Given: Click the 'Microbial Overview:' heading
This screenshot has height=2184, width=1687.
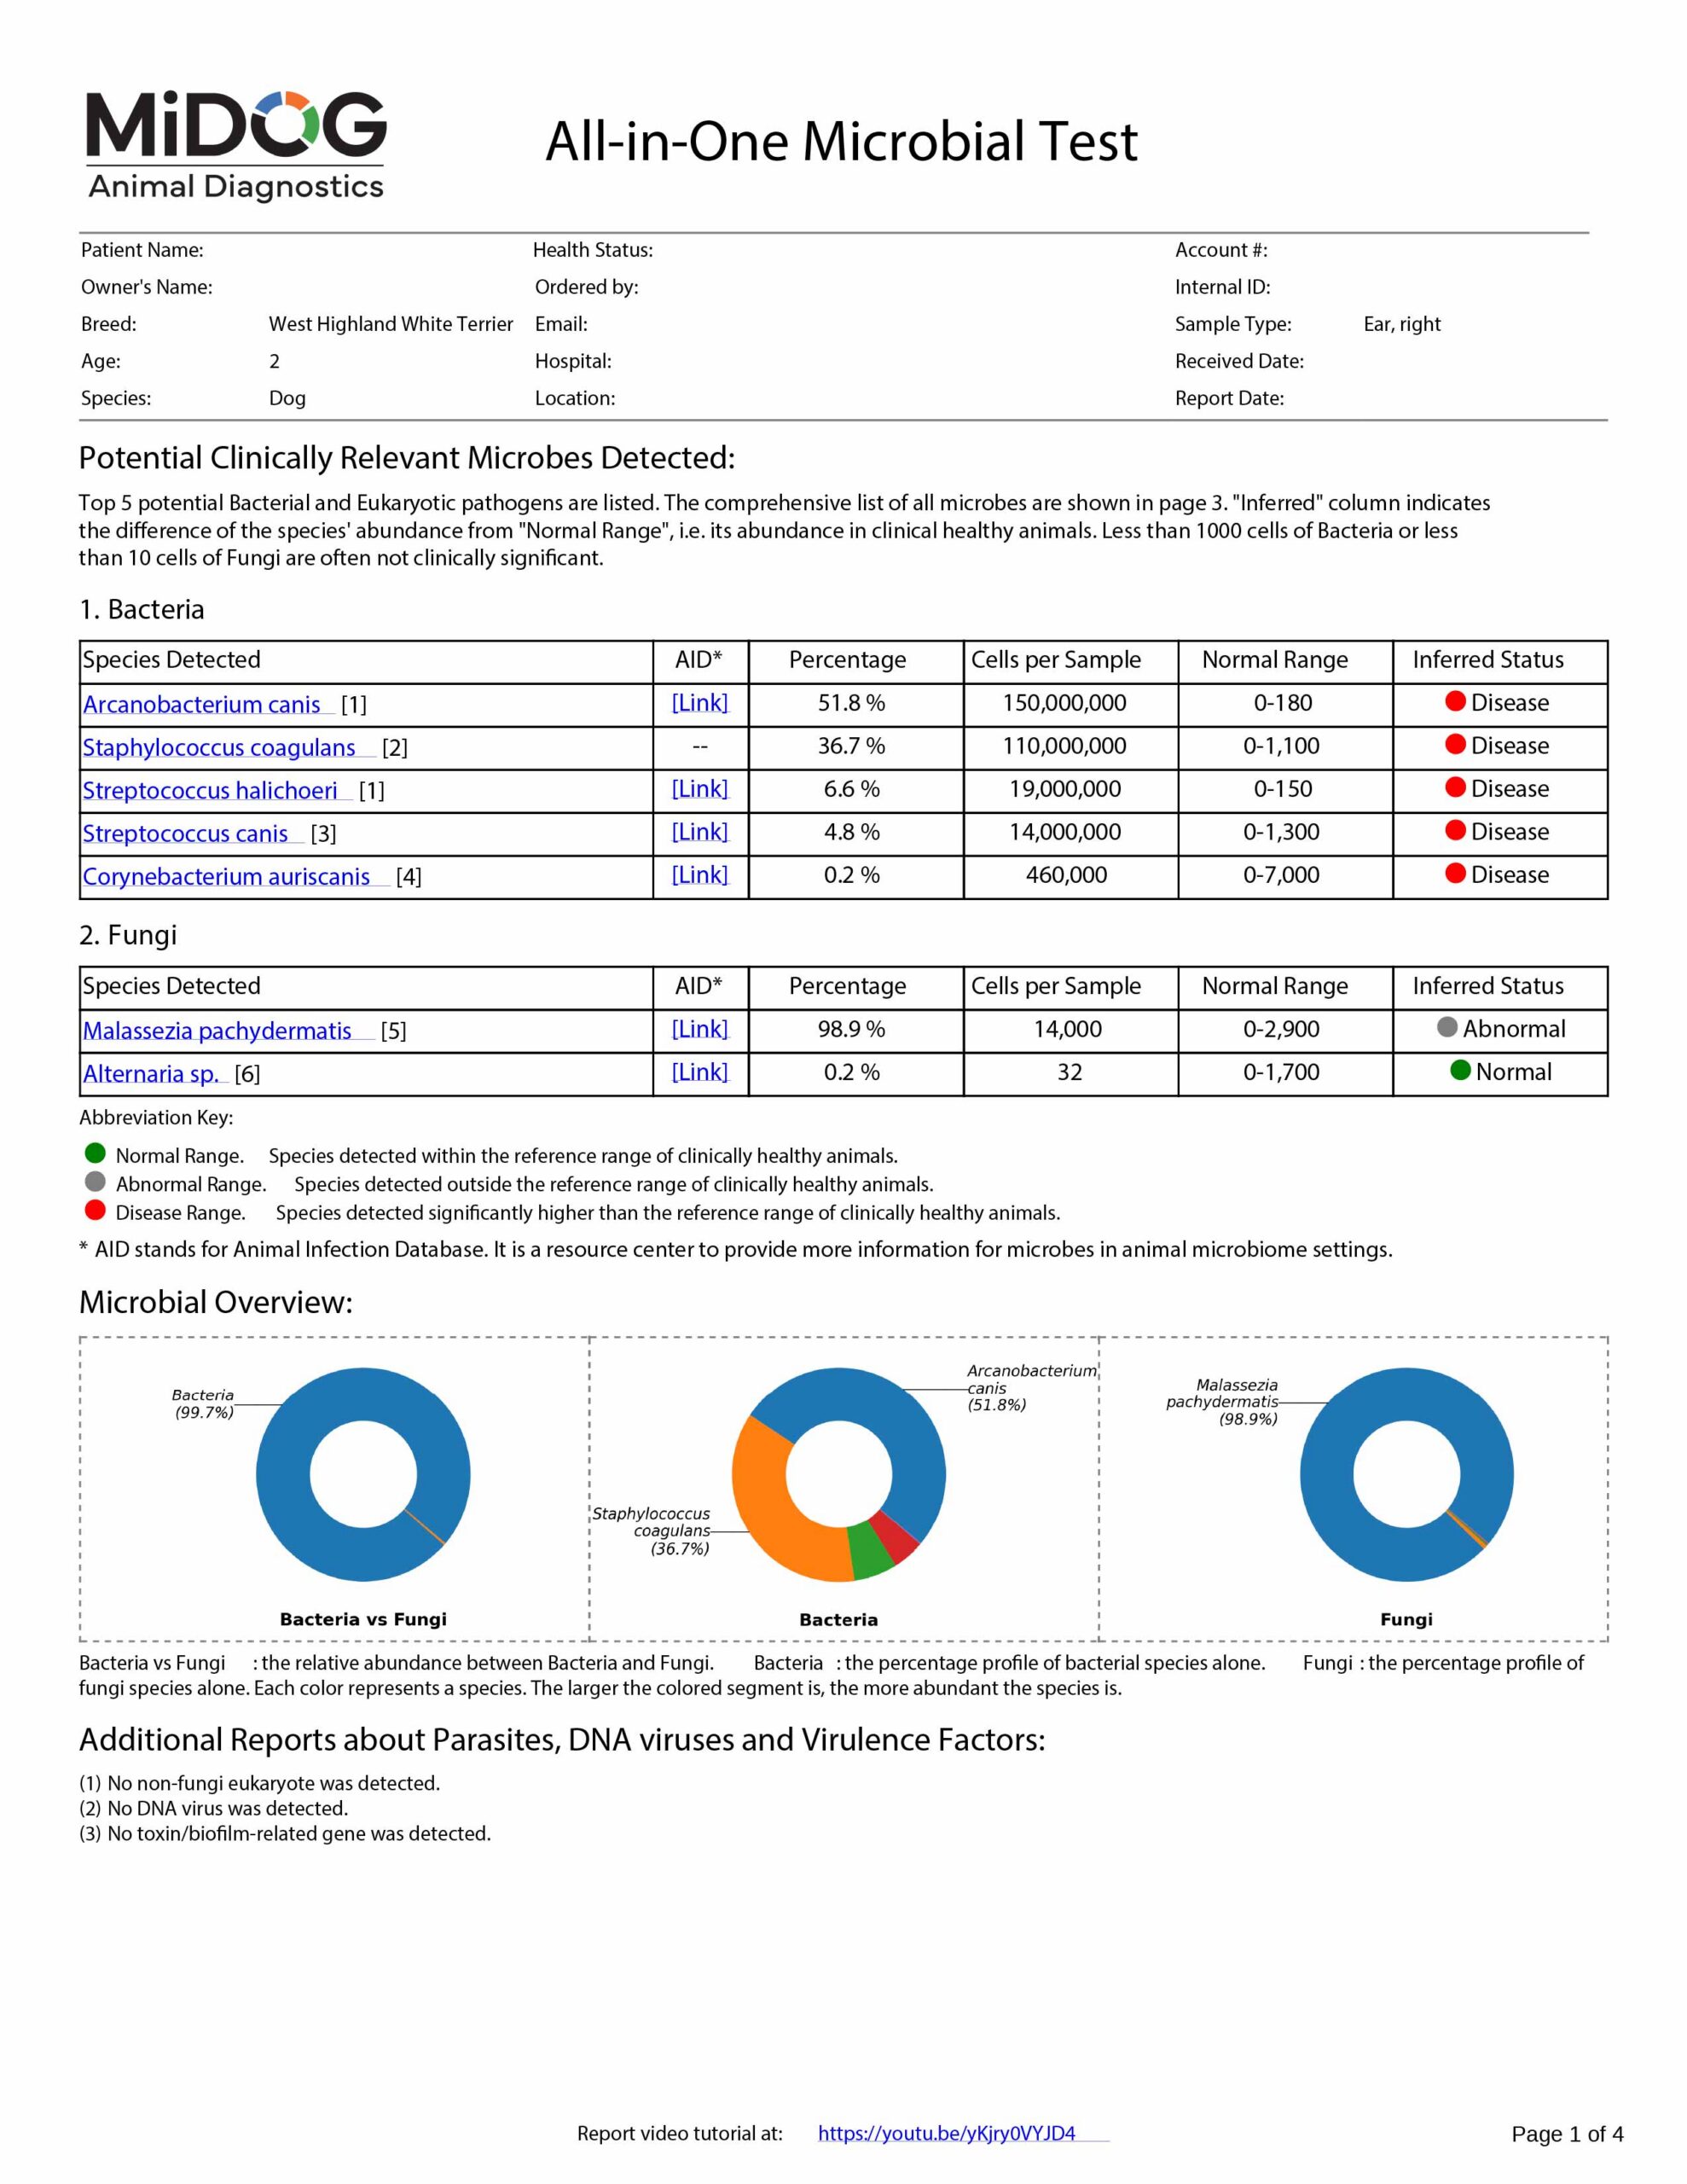Looking at the screenshot, I should point(216,1302).
